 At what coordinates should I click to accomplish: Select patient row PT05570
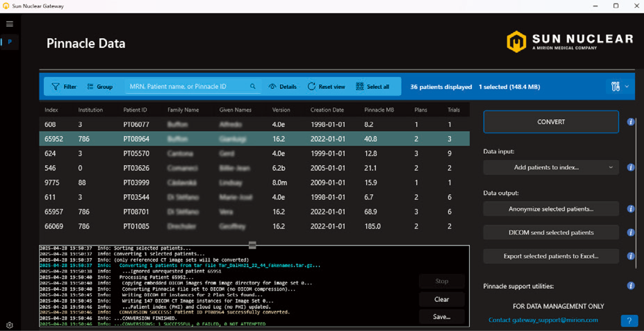[254, 153]
